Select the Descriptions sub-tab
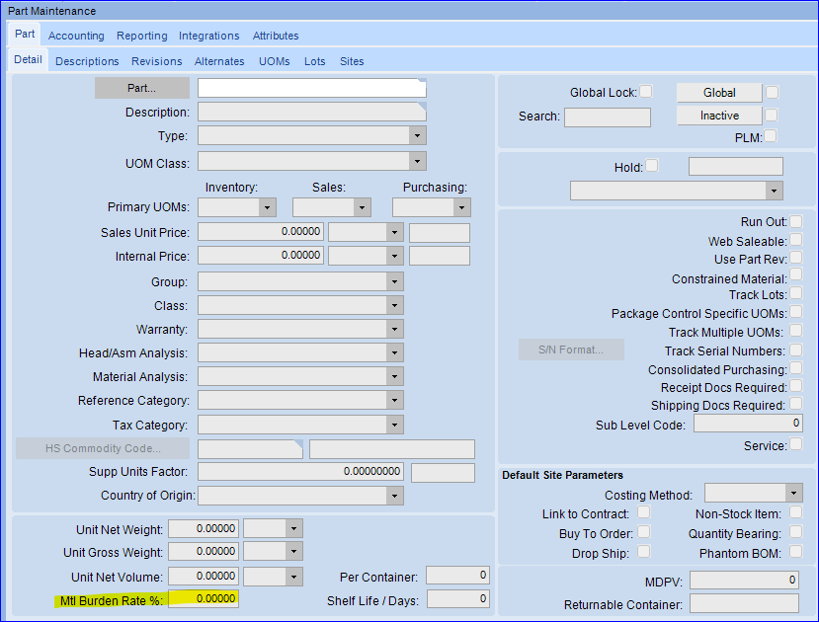The image size is (819, 622). tap(87, 61)
